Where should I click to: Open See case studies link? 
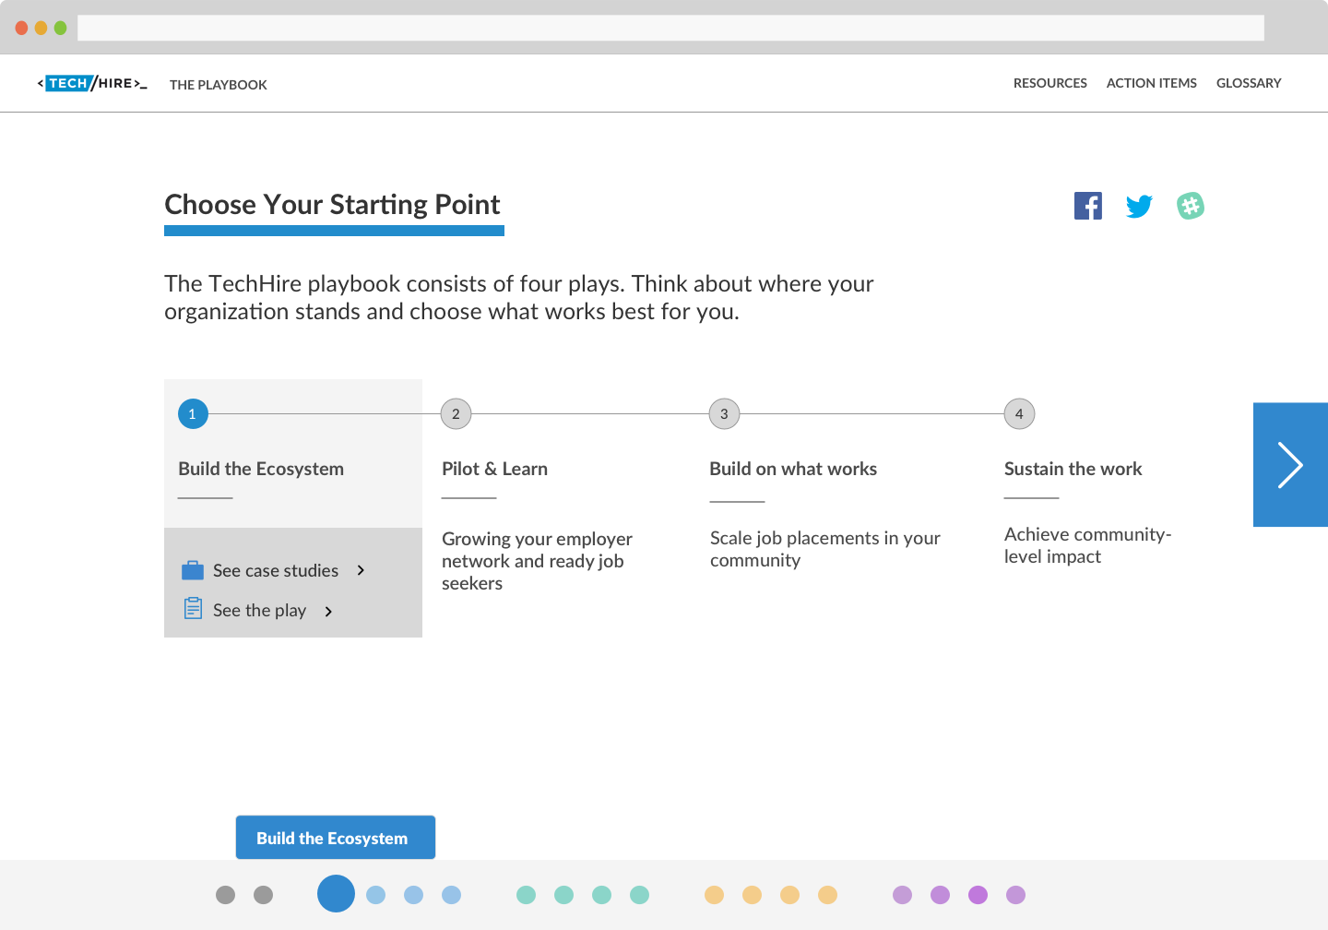click(276, 571)
